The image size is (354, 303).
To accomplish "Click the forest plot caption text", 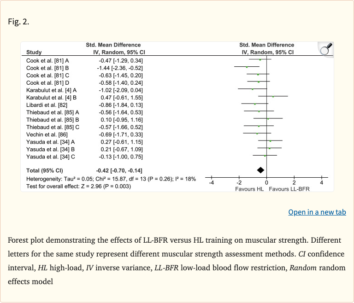I will (177, 254).
